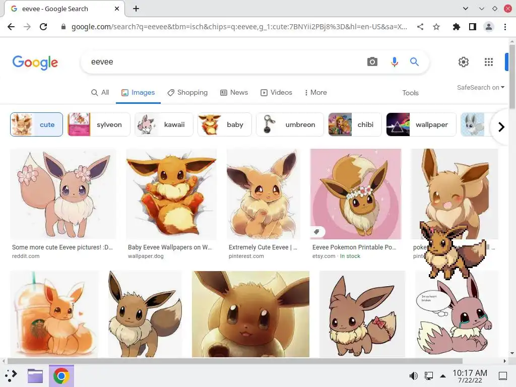Show more filter chips with right arrow
The height and width of the screenshot is (387, 516).
[x=501, y=126]
